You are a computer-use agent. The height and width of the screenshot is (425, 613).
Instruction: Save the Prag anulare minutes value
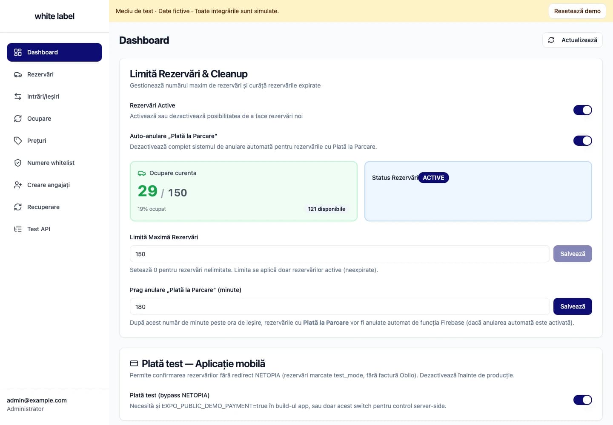[573, 306]
